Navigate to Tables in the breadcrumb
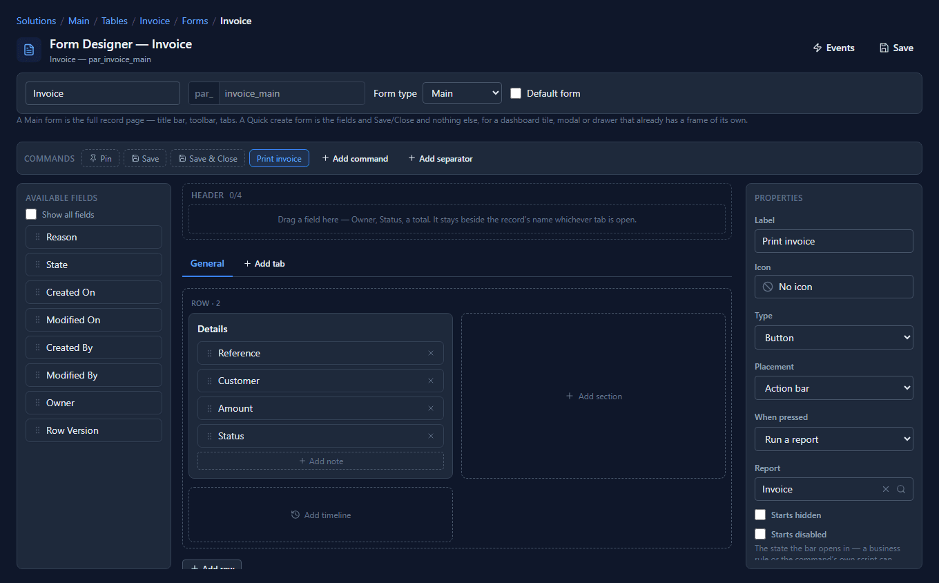The width and height of the screenshot is (939, 583). tap(115, 21)
